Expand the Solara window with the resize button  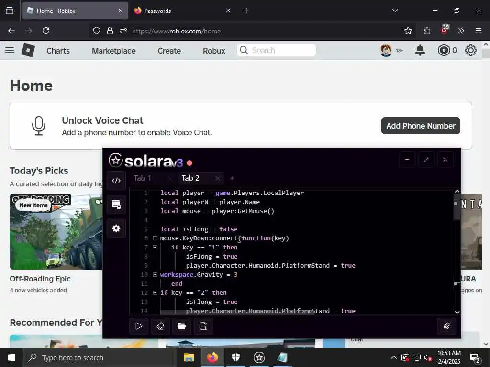(426, 160)
